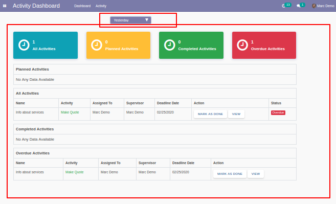Click clock icon on Planned Activities card
This screenshot has height=204, width=336.
click(97, 45)
